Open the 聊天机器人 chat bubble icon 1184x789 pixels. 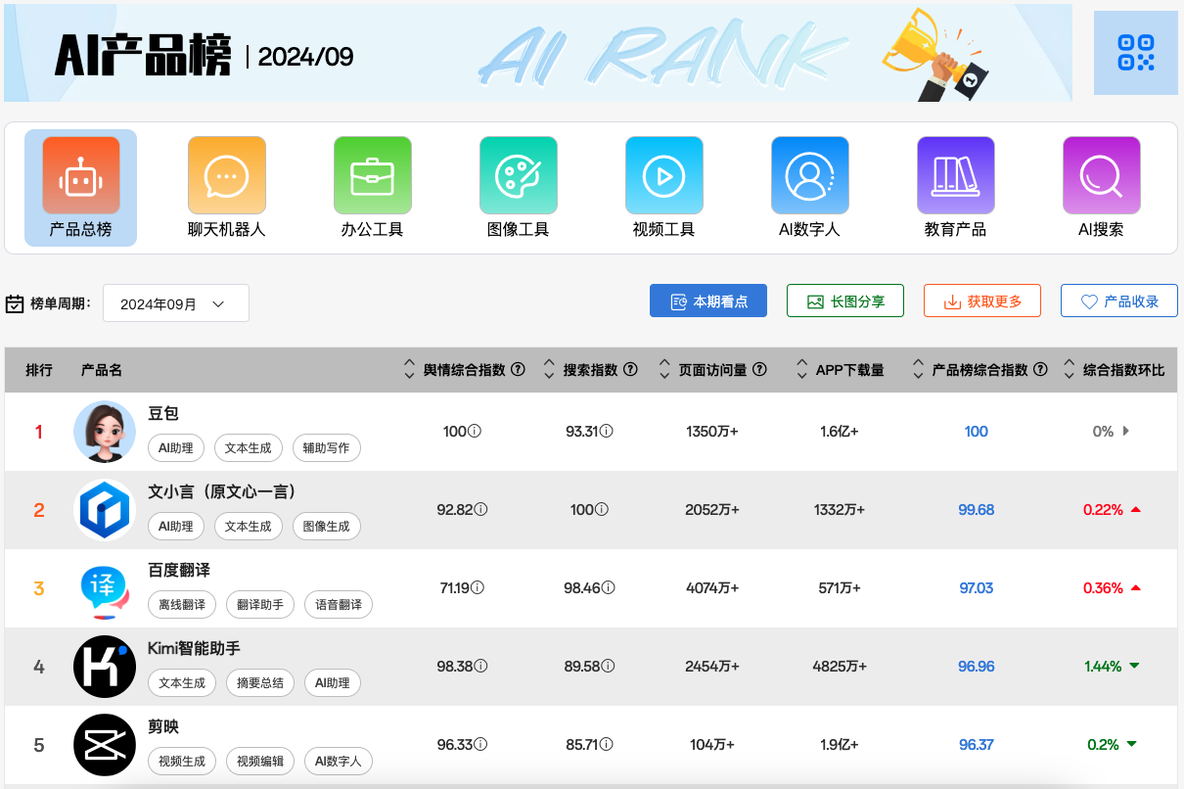click(226, 175)
